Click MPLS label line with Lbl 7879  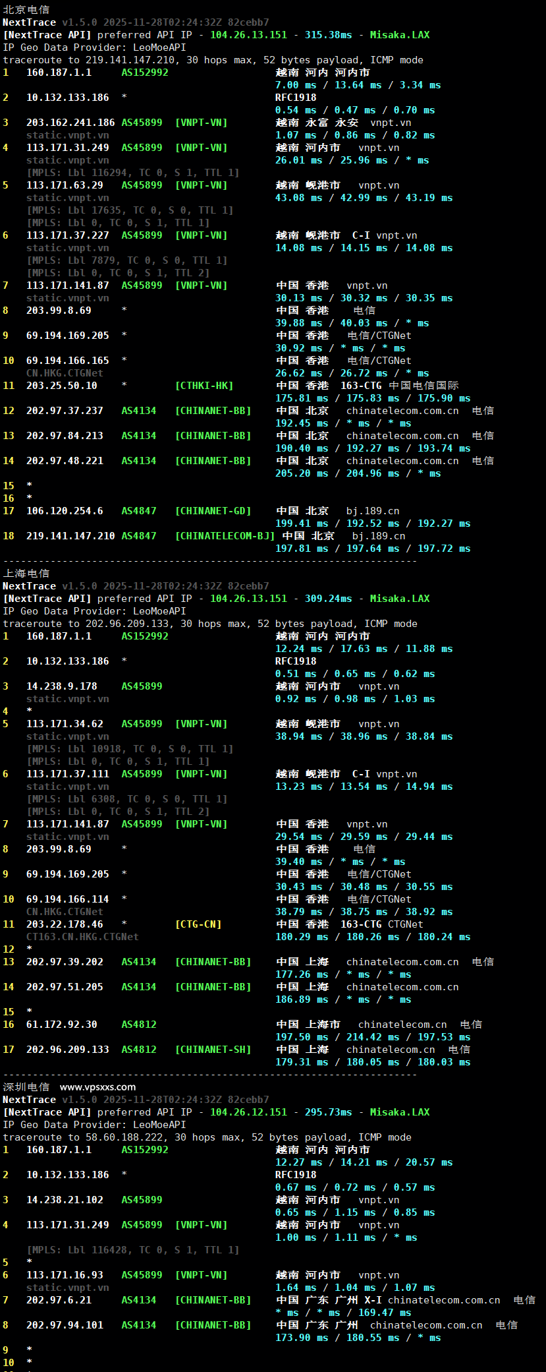(x=127, y=260)
